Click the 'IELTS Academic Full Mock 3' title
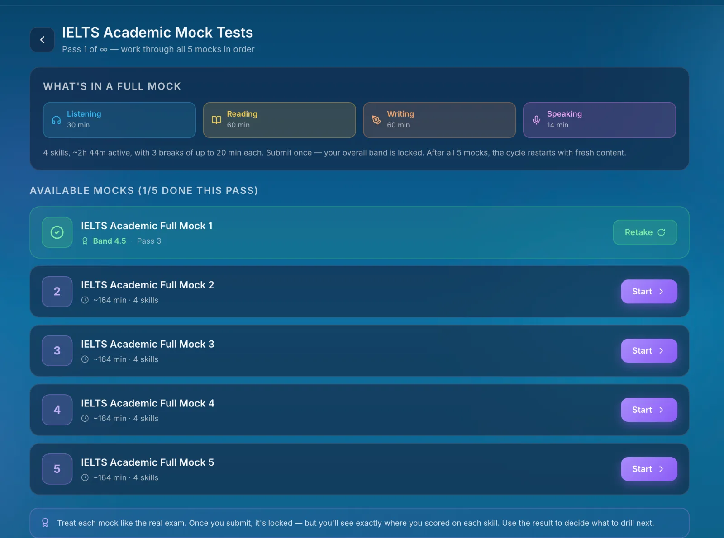 148,344
